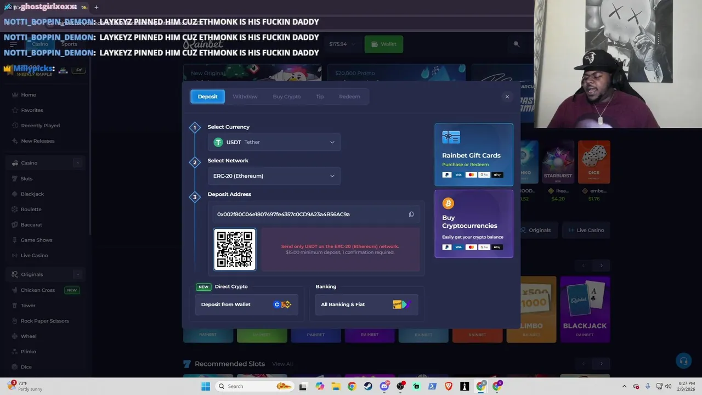
Task: Open the Dice game thumbnail
Action: click(x=594, y=161)
